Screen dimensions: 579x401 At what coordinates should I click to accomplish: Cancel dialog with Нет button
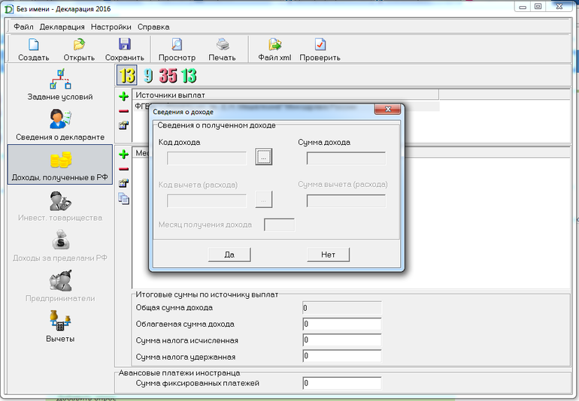click(329, 255)
